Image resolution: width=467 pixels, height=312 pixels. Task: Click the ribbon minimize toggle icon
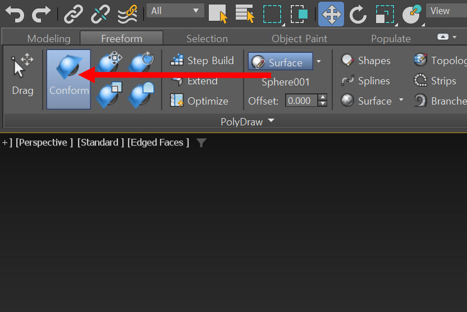pyautogui.click(x=443, y=37)
